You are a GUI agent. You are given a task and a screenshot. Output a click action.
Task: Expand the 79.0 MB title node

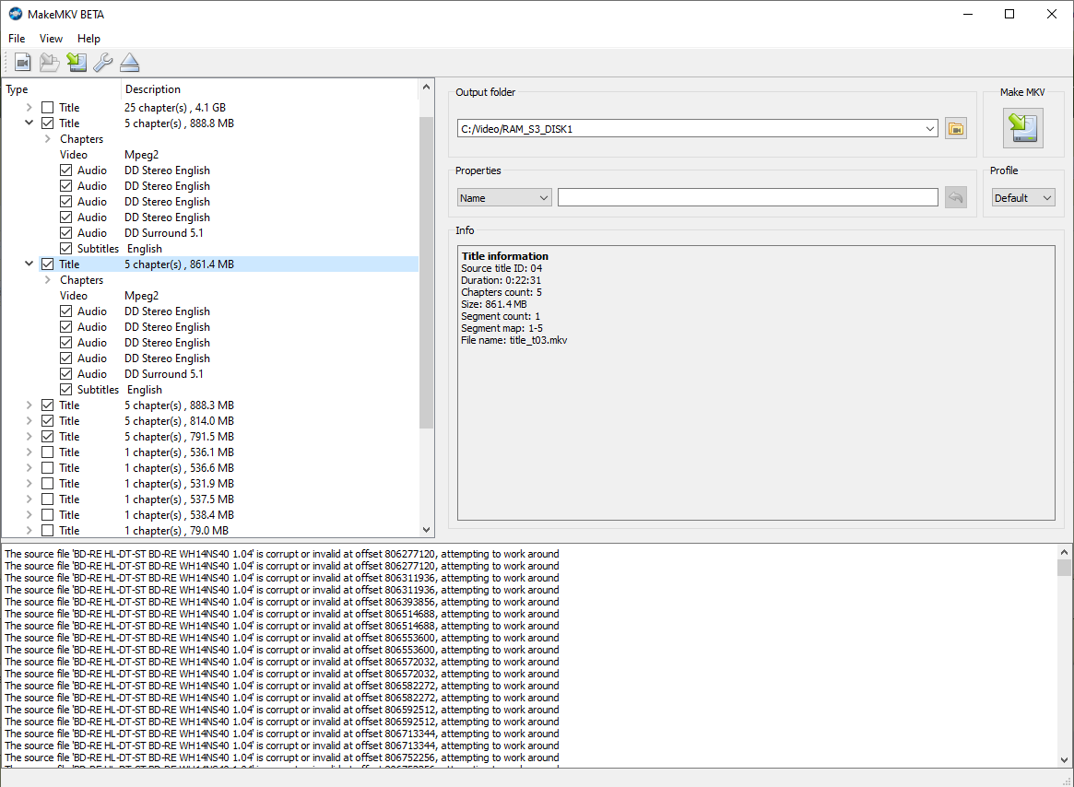point(29,531)
